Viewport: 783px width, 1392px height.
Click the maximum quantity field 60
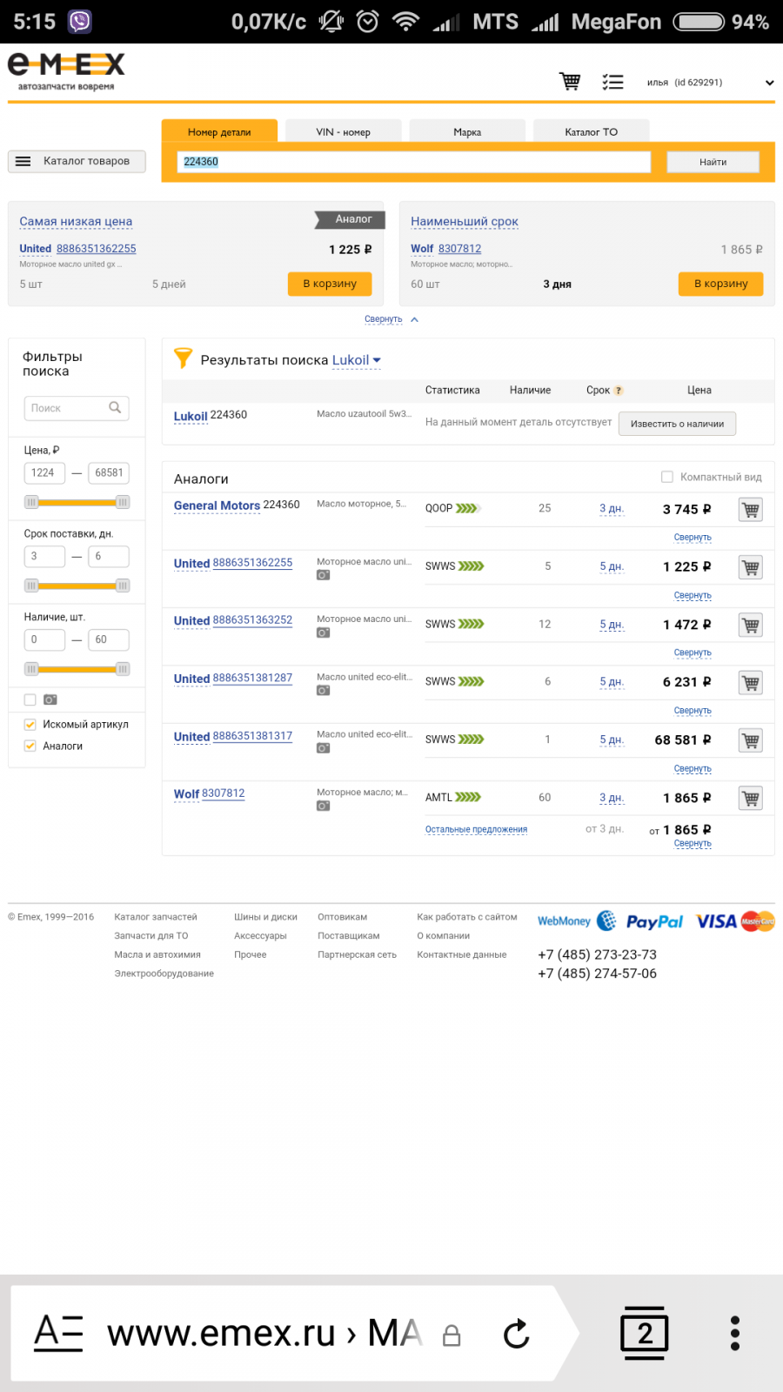tap(109, 639)
